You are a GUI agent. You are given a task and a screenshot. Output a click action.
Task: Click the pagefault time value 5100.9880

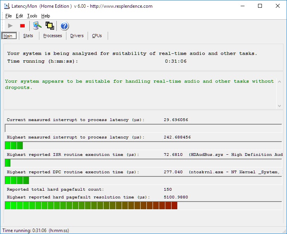176,197
